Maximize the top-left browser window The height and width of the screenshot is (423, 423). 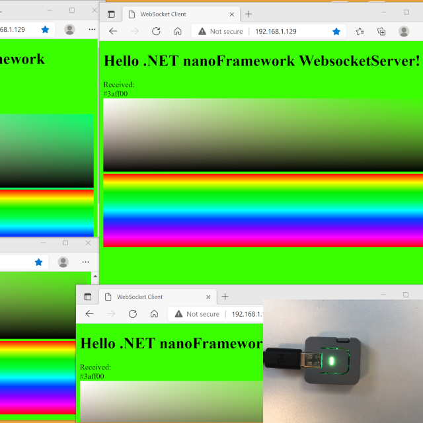(72, 11)
